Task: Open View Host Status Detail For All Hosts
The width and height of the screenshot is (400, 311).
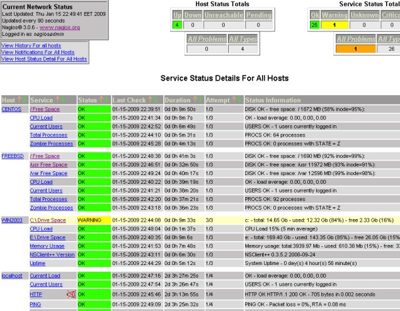Action: coord(44,59)
